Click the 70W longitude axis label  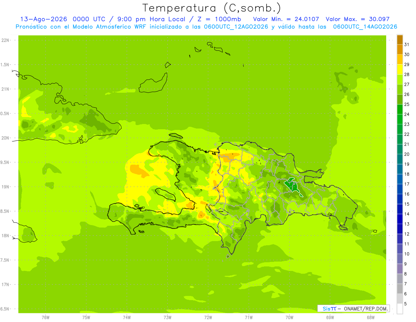point(289,317)
